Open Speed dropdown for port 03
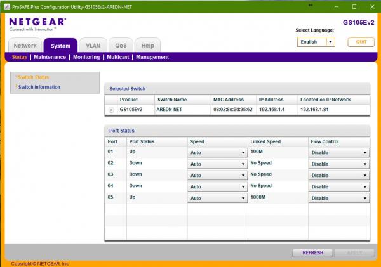The height and width of the screenshot is (267, 381). point(217,176)
